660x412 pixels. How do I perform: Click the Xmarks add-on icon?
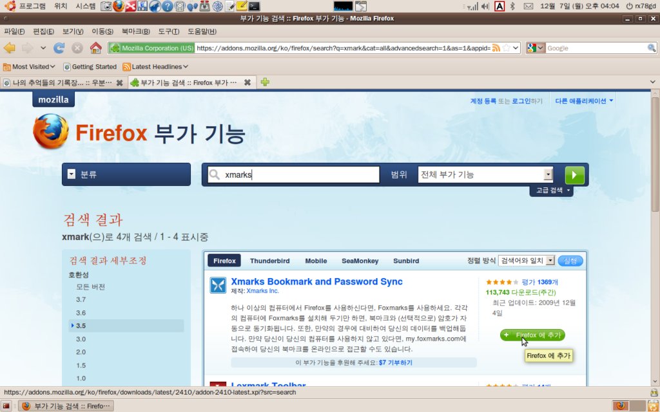click(x=218, y=285)
